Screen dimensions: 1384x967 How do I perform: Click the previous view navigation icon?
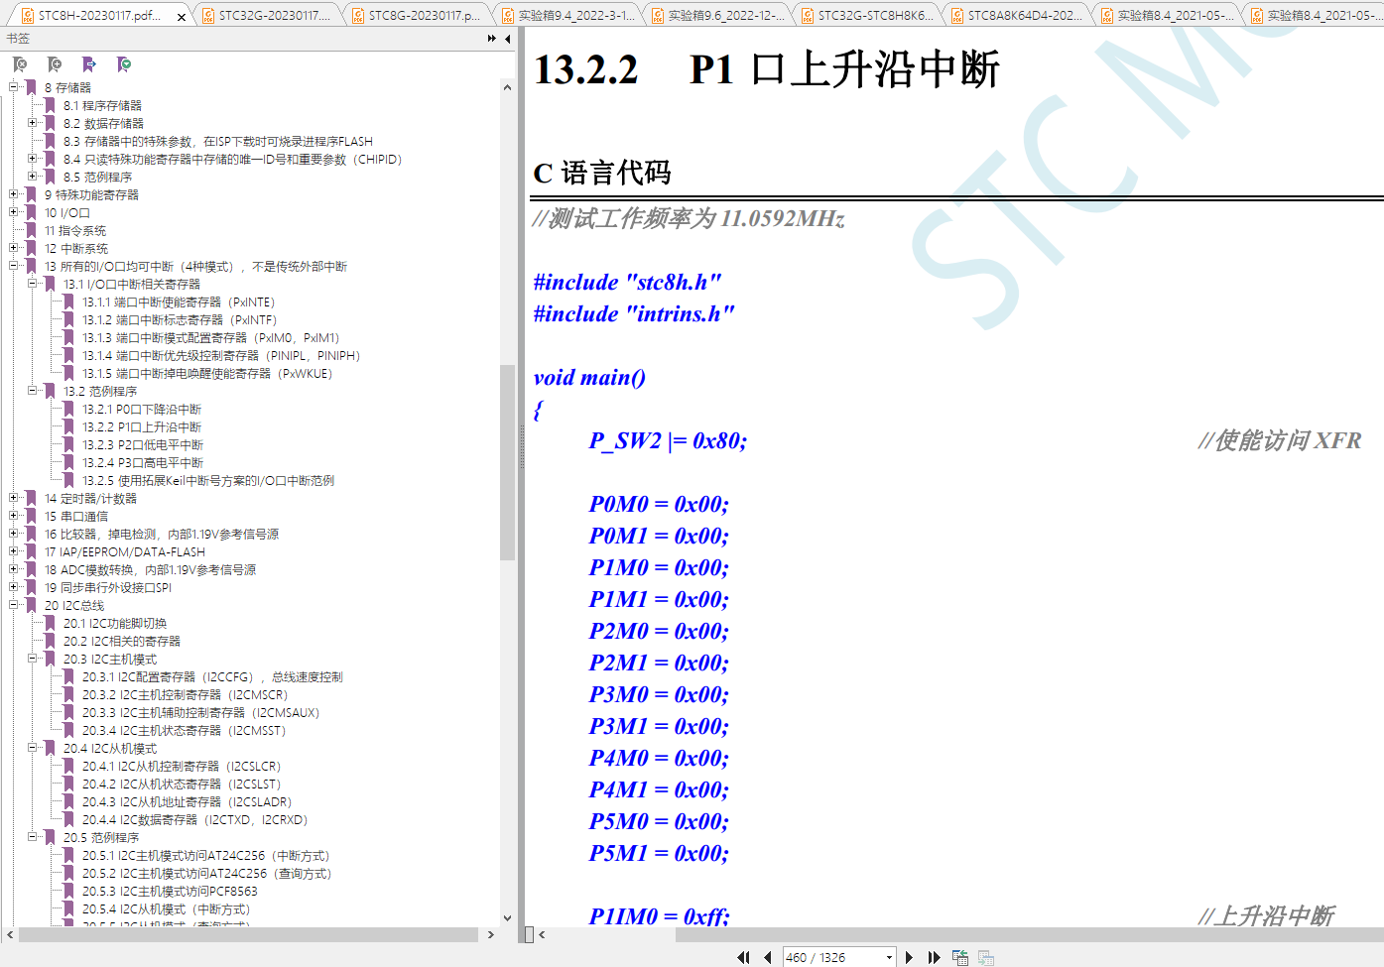pos(960,957)
